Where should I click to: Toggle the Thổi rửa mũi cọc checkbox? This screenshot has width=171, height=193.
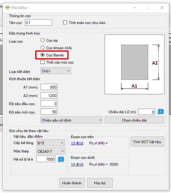[42, 62]
